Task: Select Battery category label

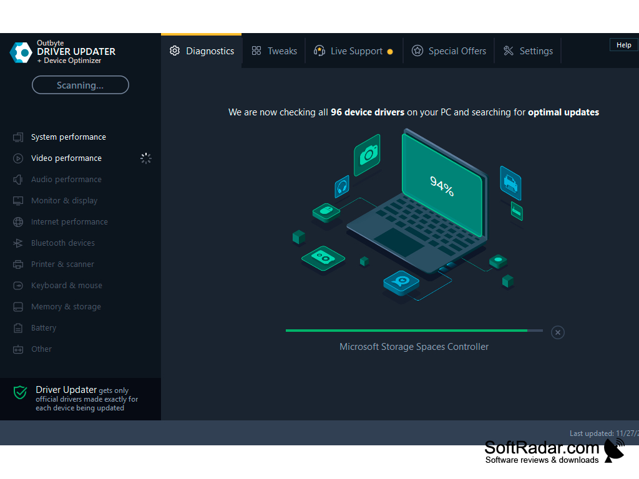Action: click(44, 328)
